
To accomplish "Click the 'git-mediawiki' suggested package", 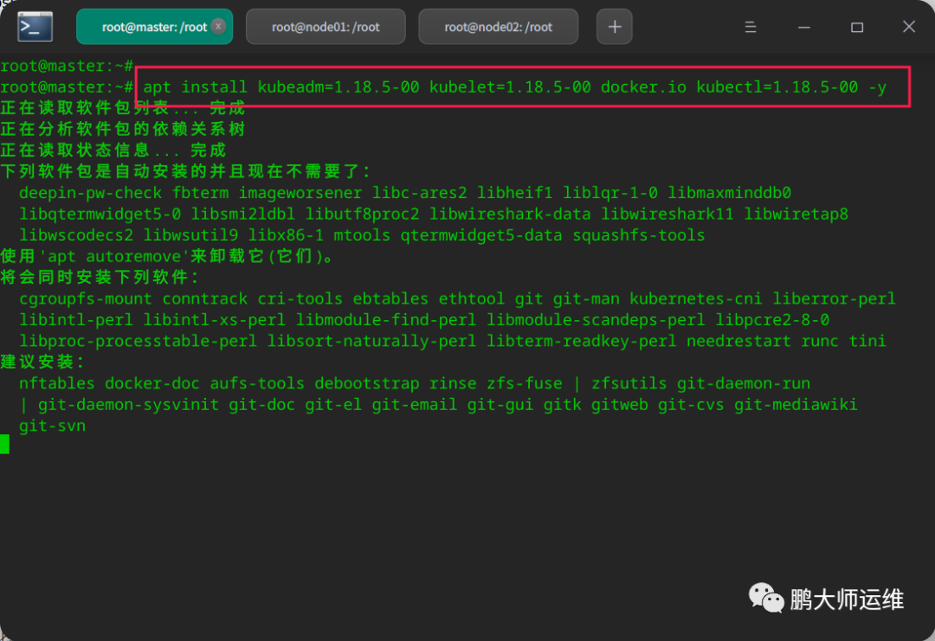I will coord(796,405).
